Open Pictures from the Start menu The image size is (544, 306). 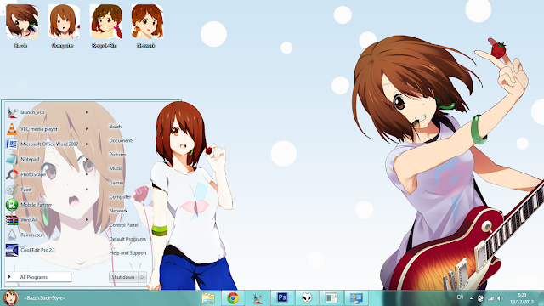click(x=117, y=155)
